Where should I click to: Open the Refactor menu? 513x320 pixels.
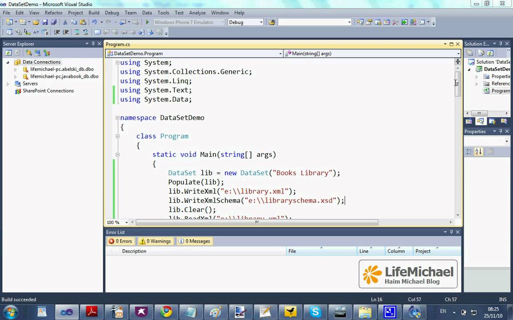pos(53,13)
